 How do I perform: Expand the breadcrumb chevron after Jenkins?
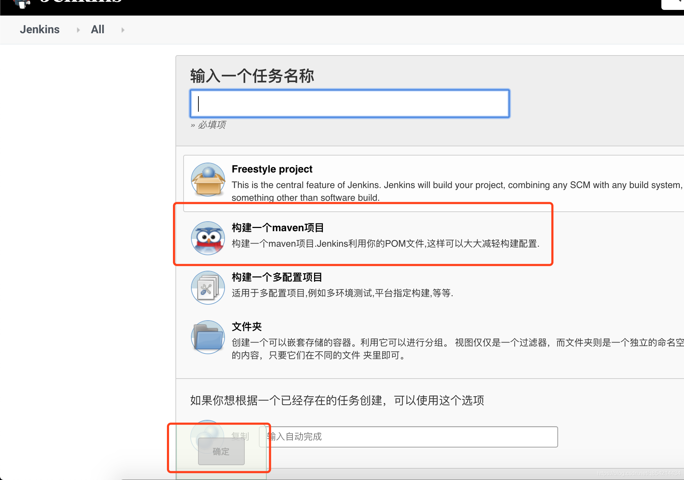(77, 30)
